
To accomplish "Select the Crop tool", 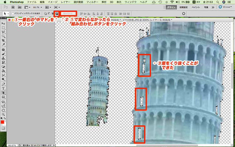I will click(3, 40).
